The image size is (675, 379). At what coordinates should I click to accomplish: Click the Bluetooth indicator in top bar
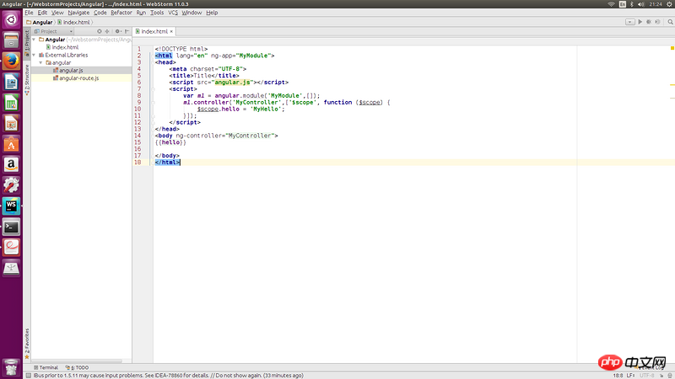(631, 4)
